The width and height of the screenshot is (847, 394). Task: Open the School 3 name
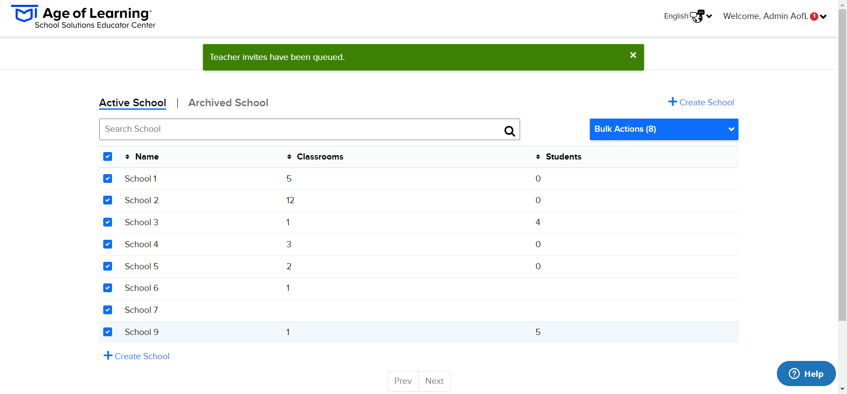[x=142, y=222]
